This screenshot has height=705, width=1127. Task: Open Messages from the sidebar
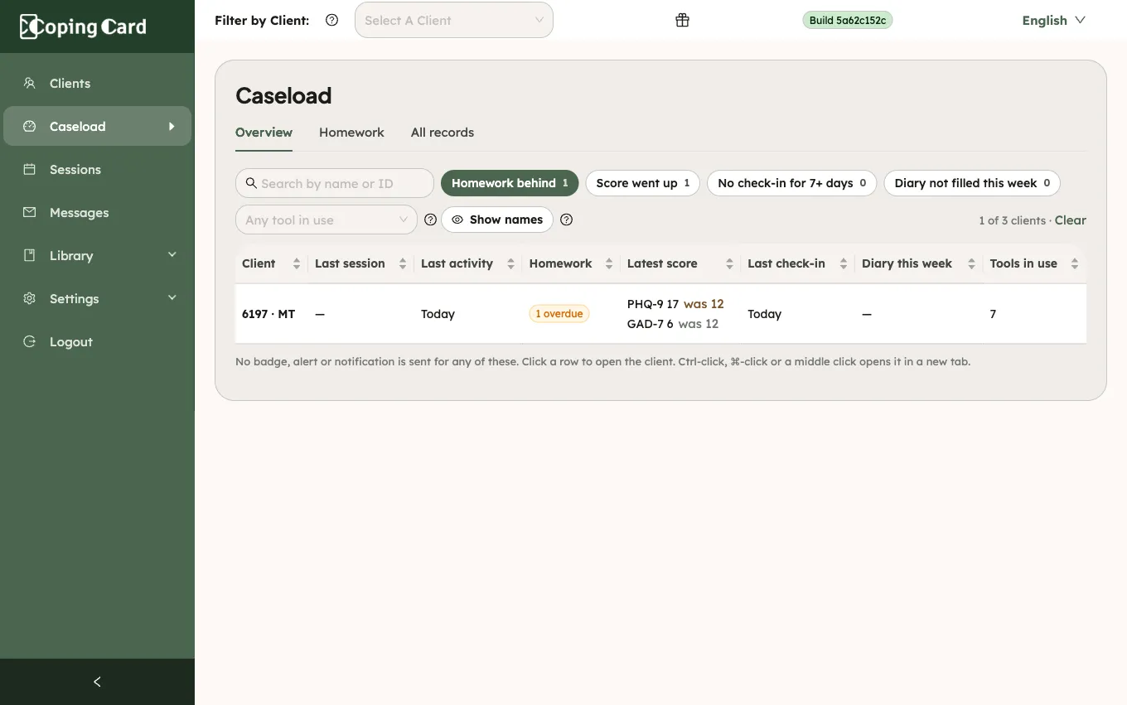[x=97, y=212]
